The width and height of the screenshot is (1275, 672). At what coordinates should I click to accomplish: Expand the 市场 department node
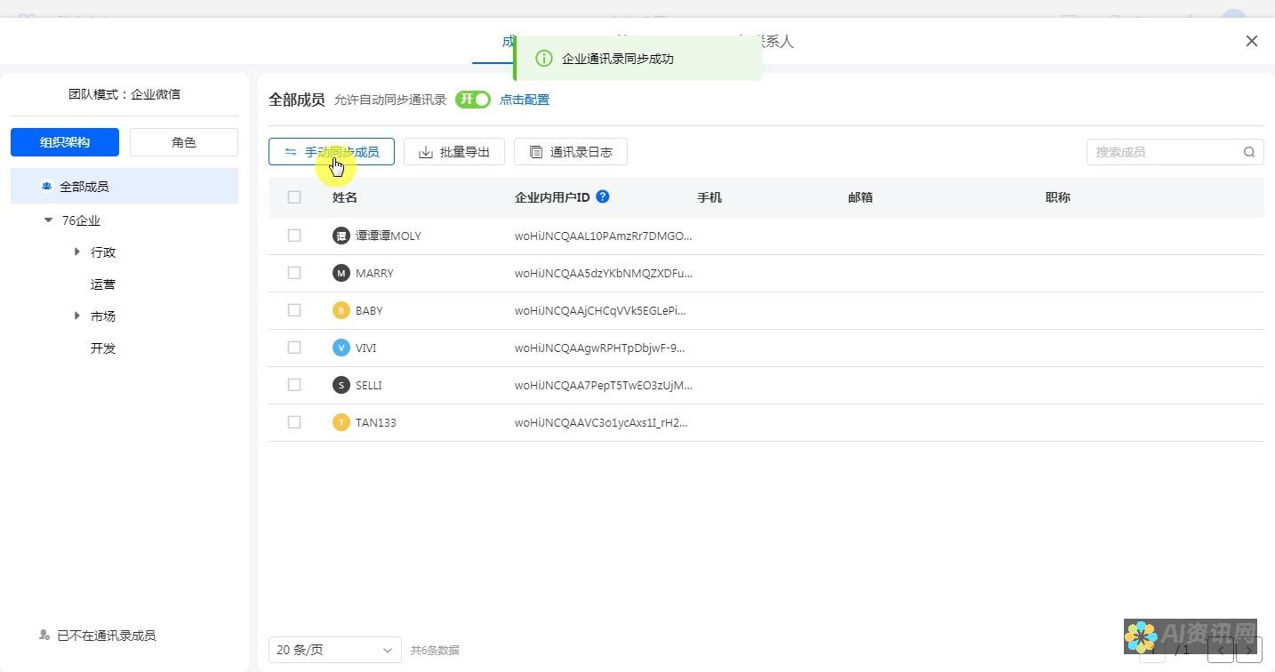tap(77, 316)
